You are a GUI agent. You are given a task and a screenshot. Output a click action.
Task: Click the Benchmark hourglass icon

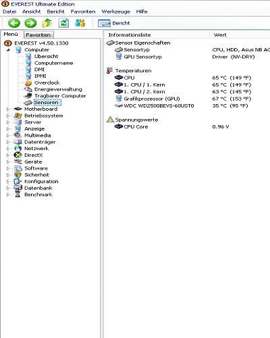pyautogui.click(x=18, y=195)
